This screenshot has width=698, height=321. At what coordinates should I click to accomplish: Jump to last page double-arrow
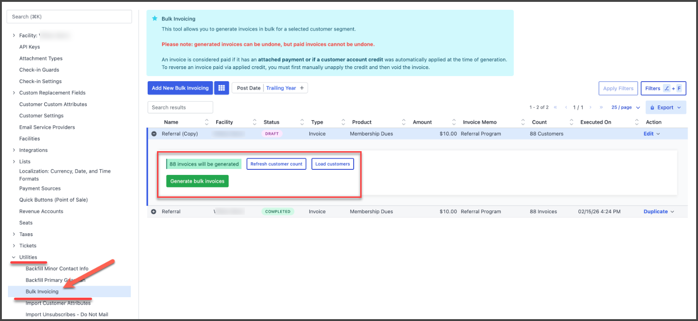click(x=601, y=107)
